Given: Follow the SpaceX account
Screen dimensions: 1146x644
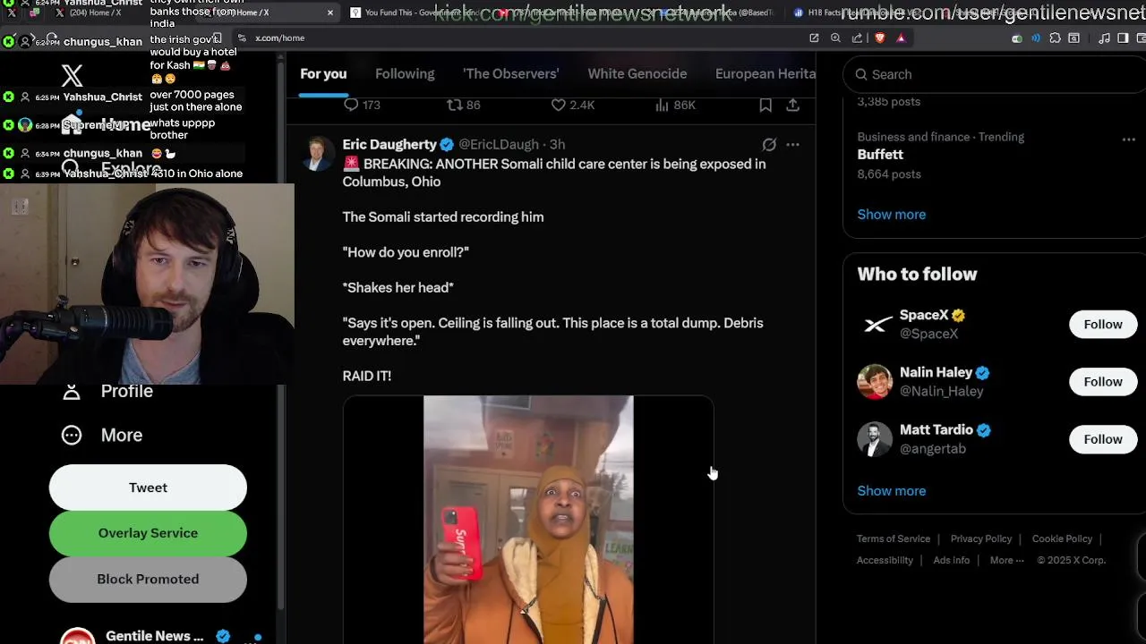Looking at the screenshot, I should coord(1103,325).
